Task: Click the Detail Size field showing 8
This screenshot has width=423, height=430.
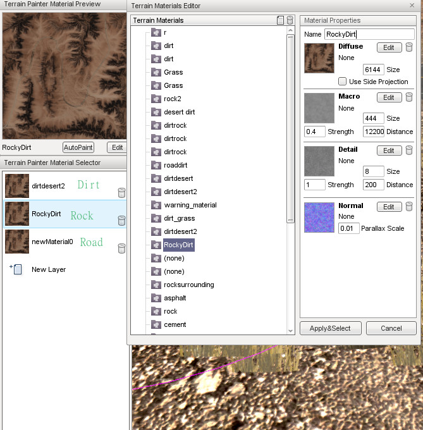Action: [373, 171]
